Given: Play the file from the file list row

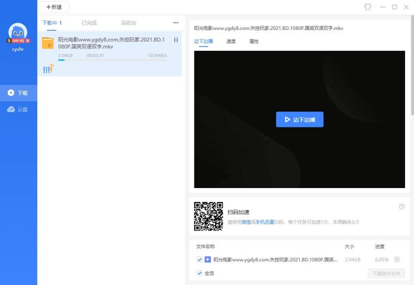Looking at the screenshot, I should pyautogui.click(x=397, y=259).
